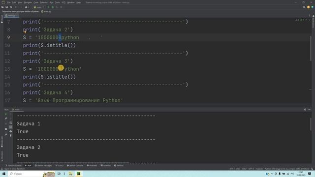Click the Save All toolbar icon

(6, 7)
